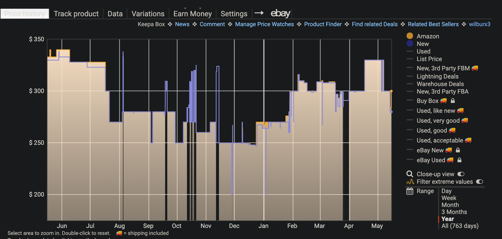
Task: Select the All (763 days) range
Action: coord(460,226)
